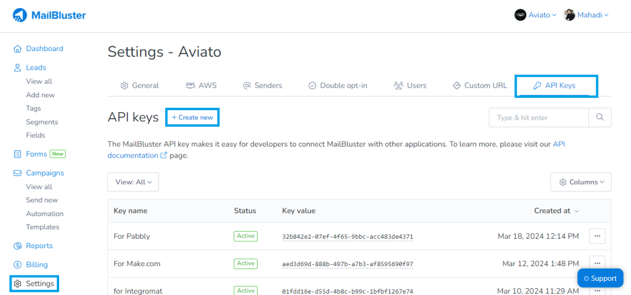Click the search magnifier button
Screen dimensions: 631x295
(600, 118)
